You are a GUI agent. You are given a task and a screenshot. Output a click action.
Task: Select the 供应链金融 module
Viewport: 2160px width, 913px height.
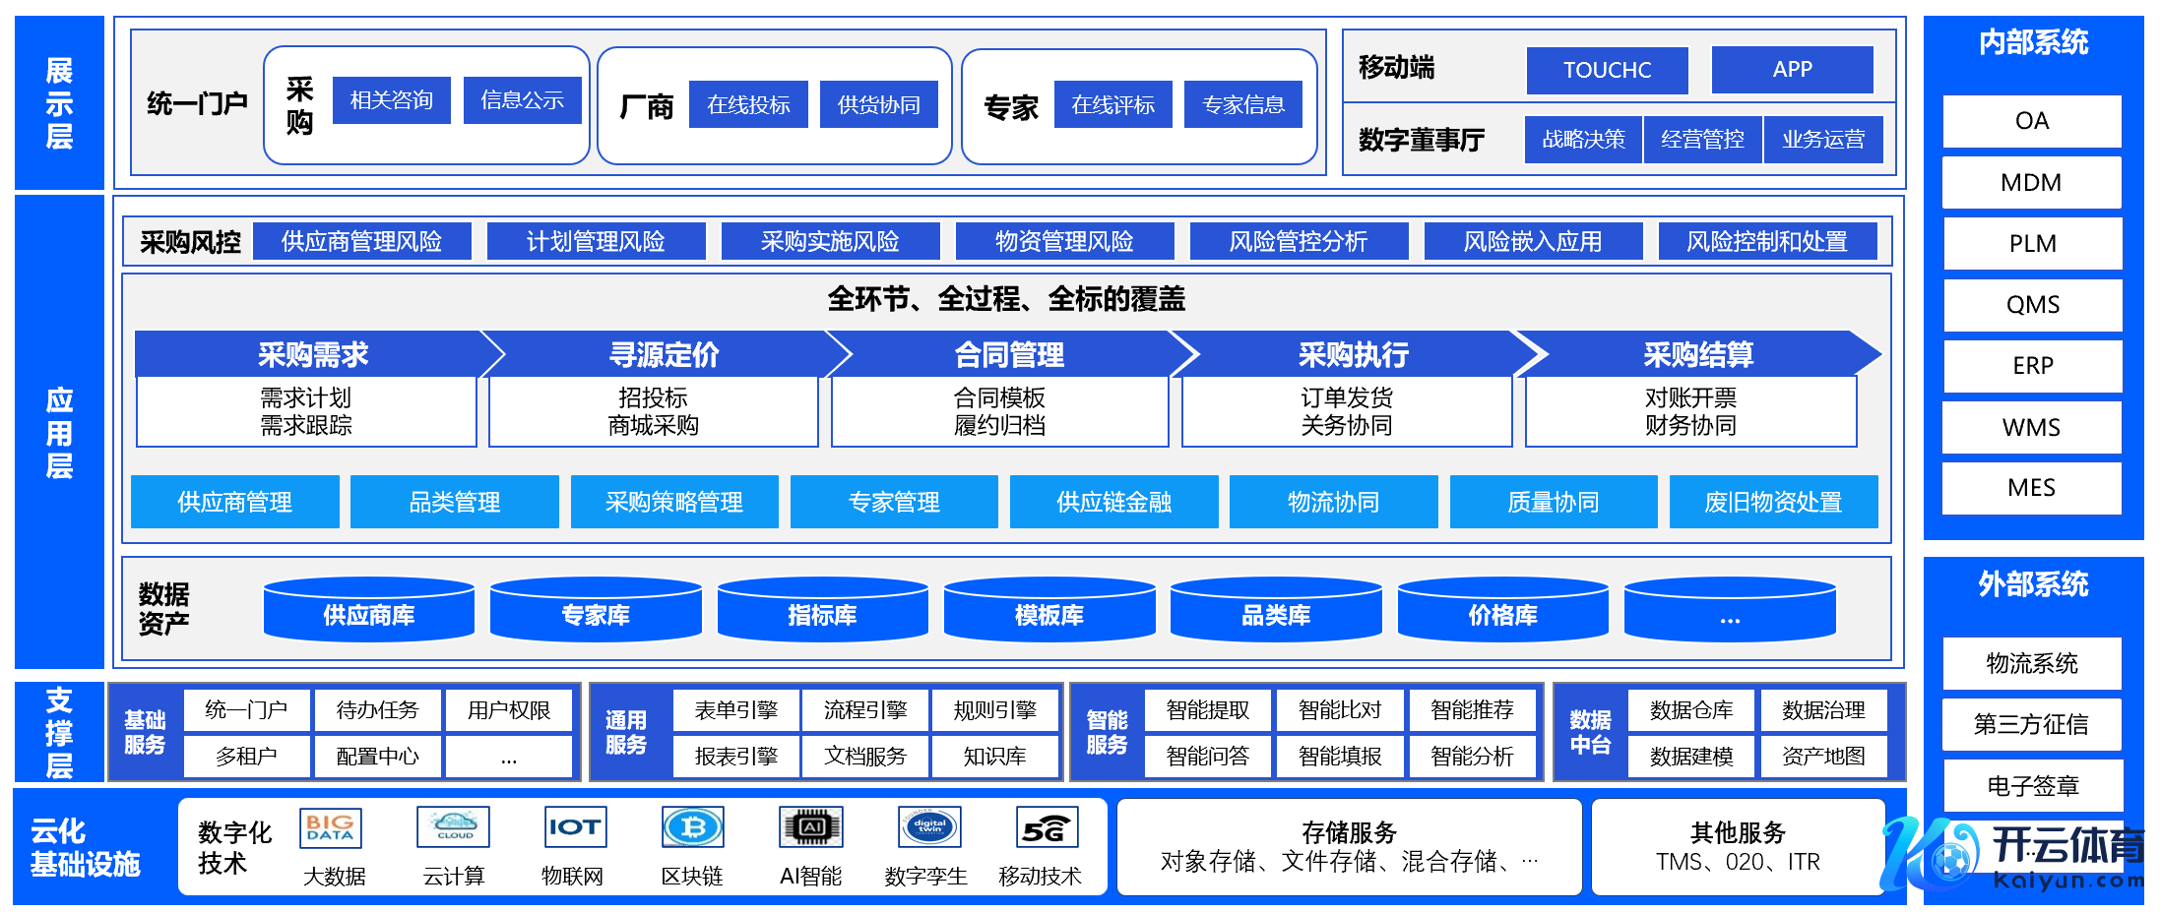[x=1113, y=502]
